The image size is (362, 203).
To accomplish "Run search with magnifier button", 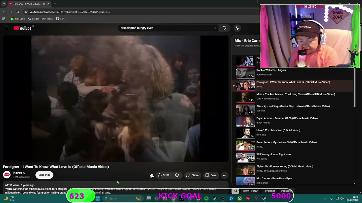I will point(225,28).
